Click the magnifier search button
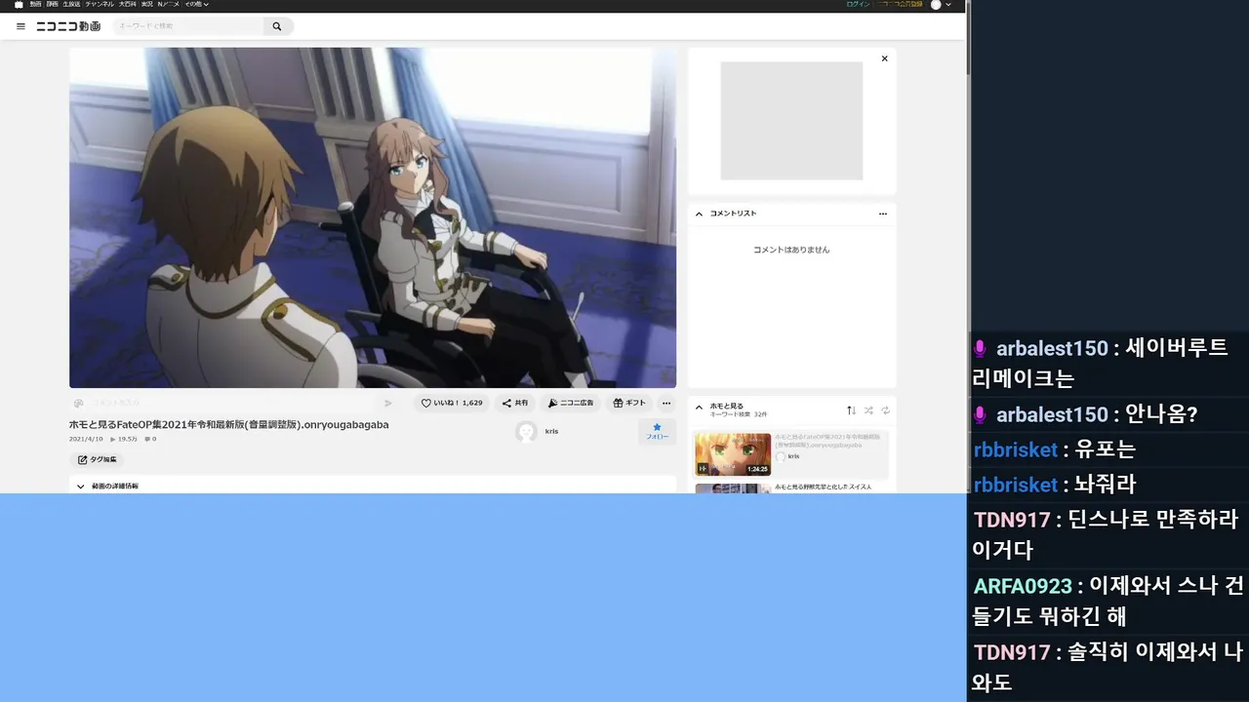1249x702 pixels. point(277,26)
